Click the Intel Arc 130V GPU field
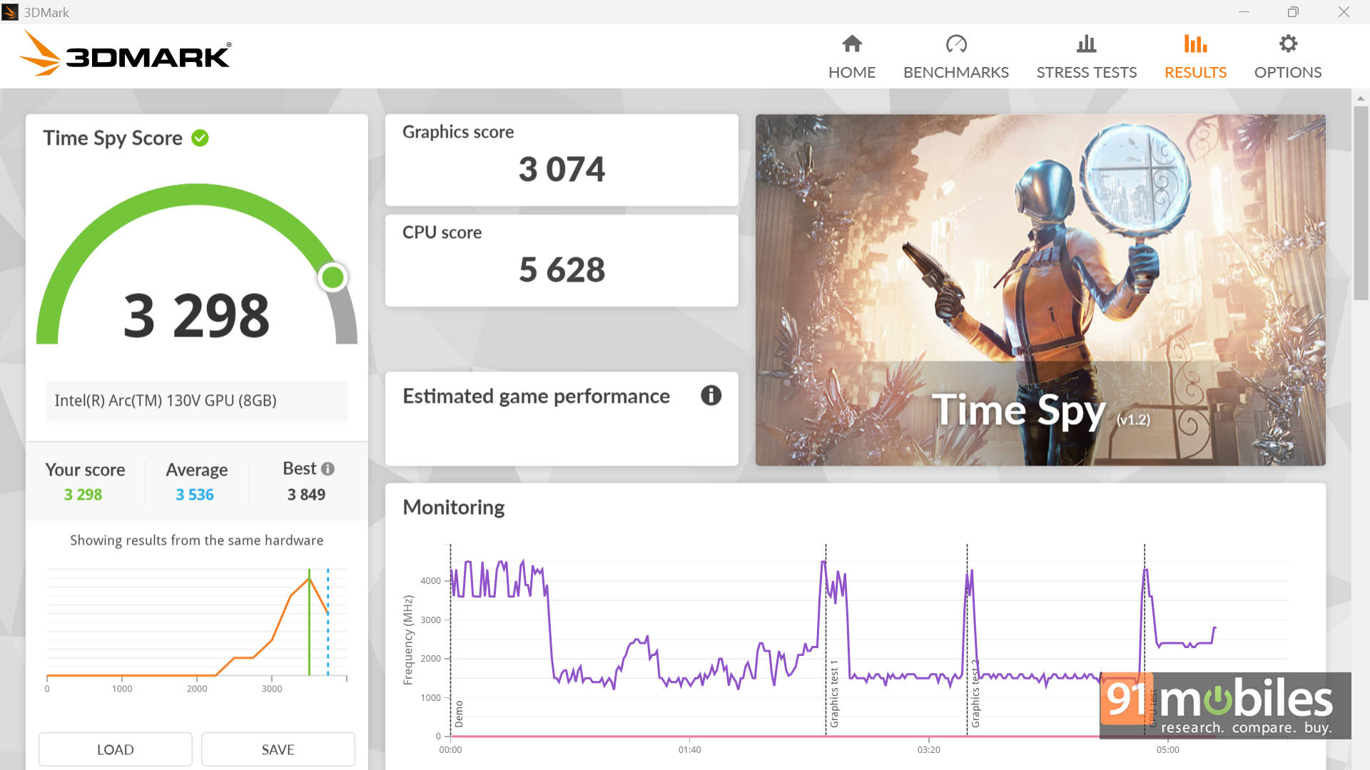This screenshot has height=770, width=1370. [x=197, y=401]
